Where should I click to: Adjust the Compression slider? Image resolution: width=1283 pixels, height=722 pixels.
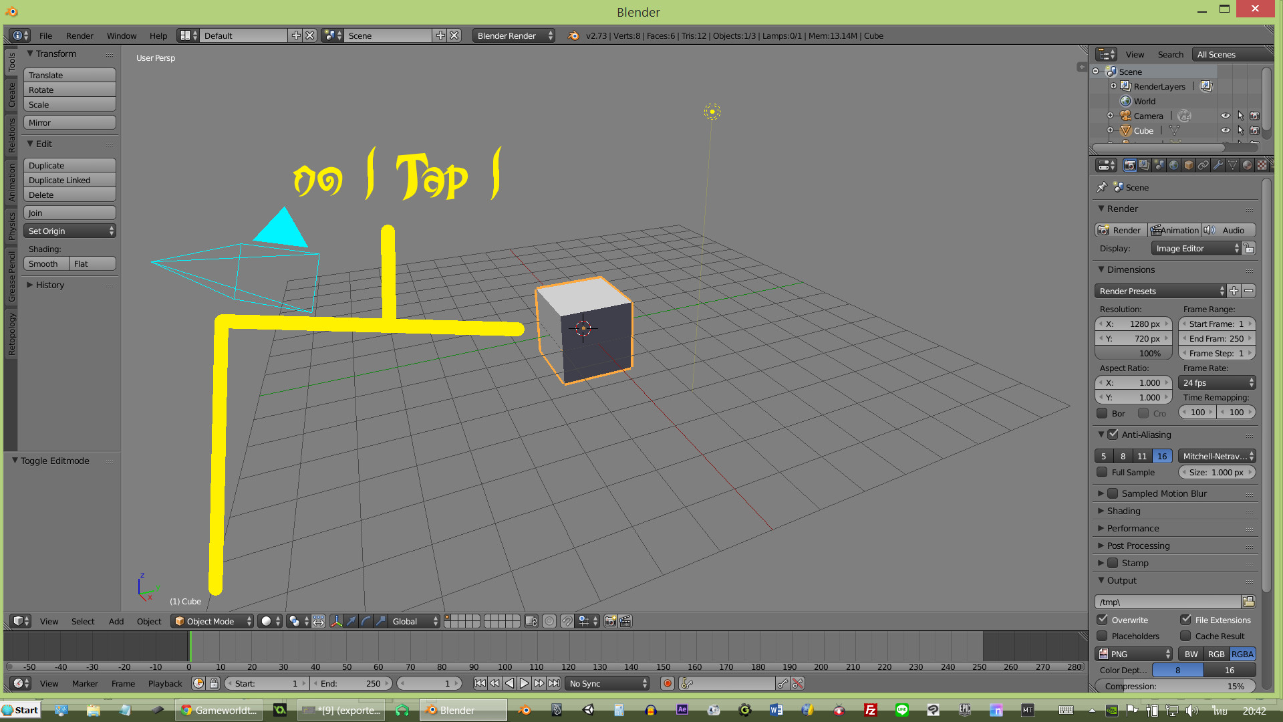pos(1174,686)
